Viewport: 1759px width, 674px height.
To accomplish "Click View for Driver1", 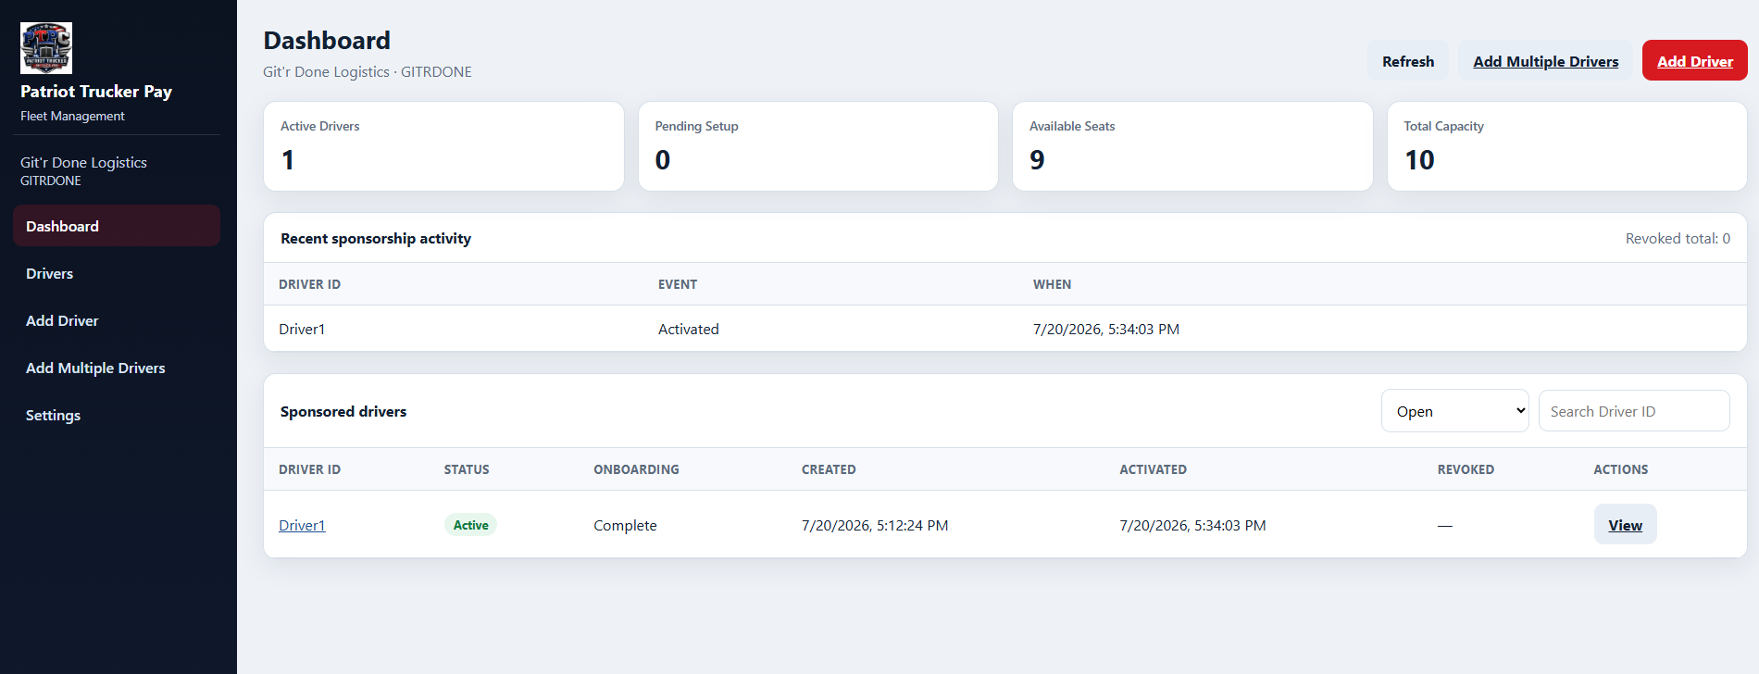I will 1626,525.
